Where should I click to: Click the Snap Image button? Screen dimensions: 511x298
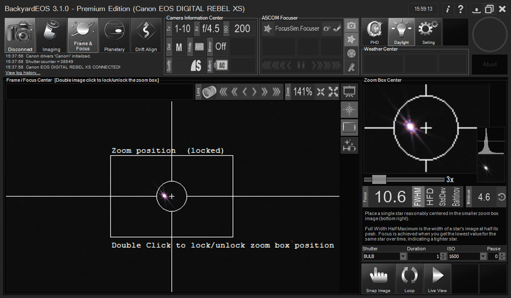[x=378, y=278]
